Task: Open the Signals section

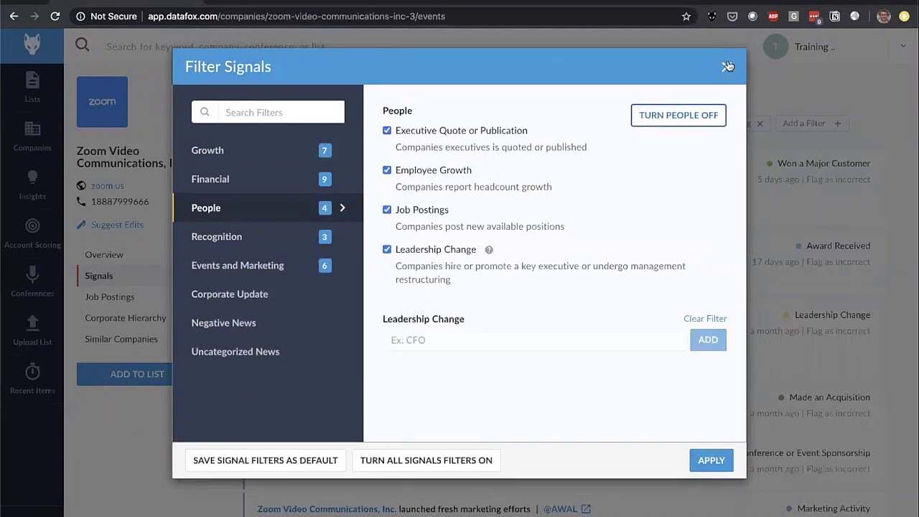Action: (x=98, y=276)
